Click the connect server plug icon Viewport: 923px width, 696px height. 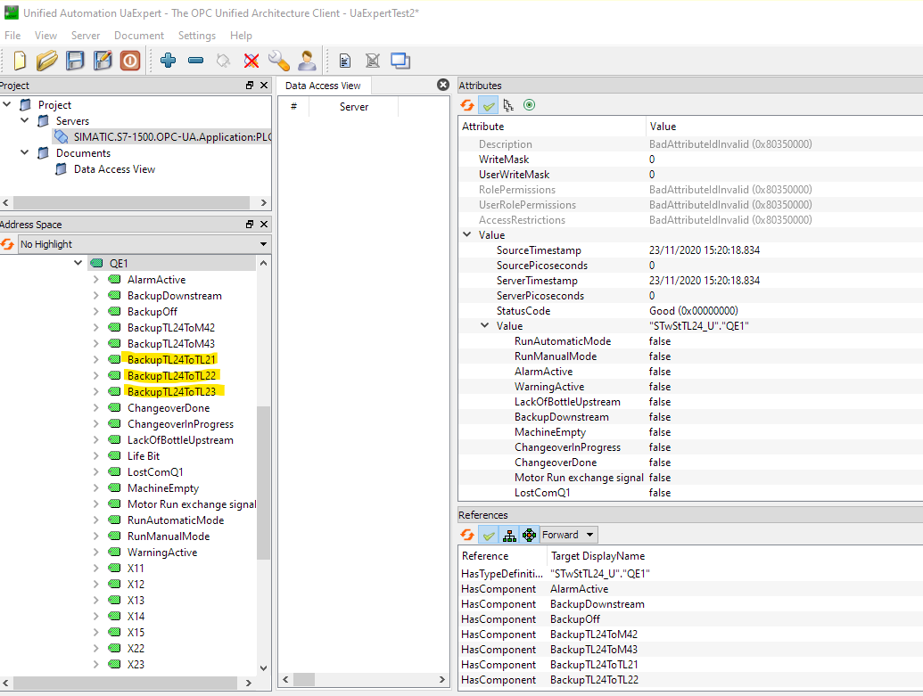223,60
